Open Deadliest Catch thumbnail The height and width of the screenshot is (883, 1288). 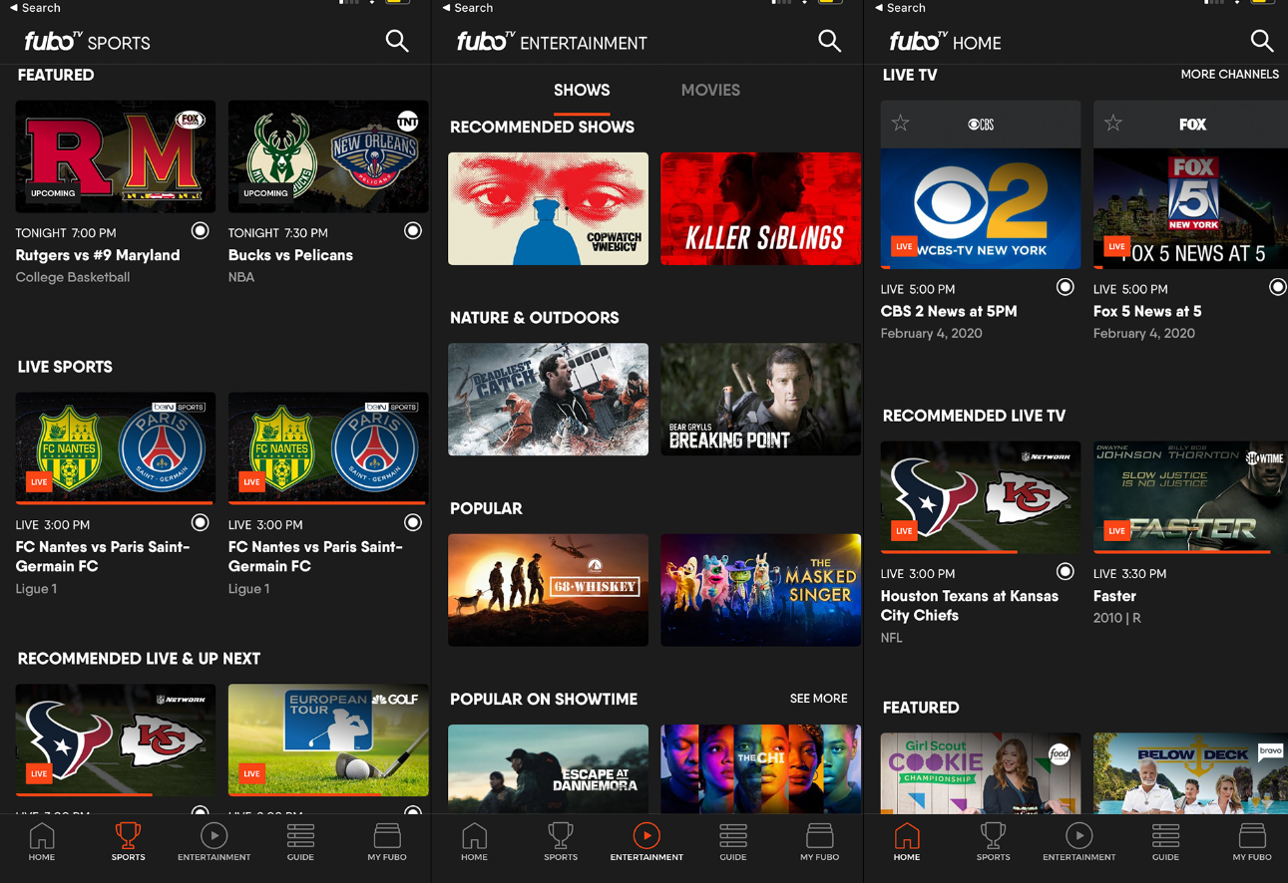[548, 400]
